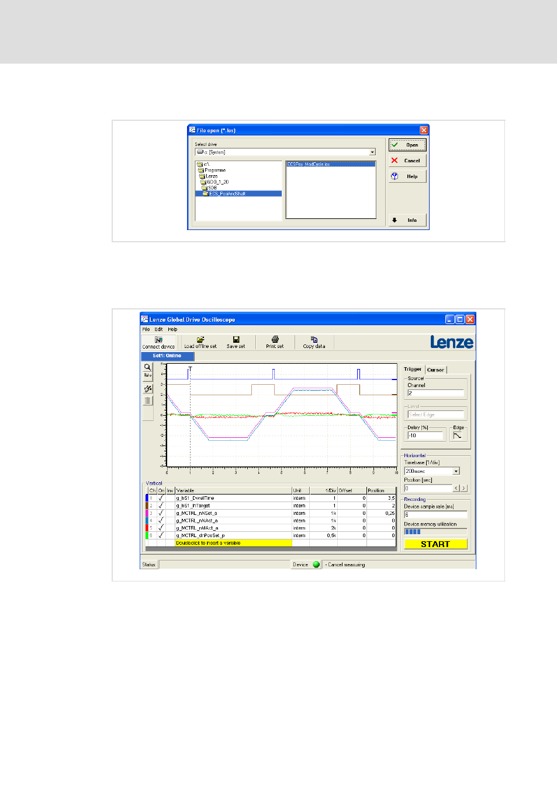
Task: Toggle On checkmark for g_bS1_DwellTime
Action: 161,498
